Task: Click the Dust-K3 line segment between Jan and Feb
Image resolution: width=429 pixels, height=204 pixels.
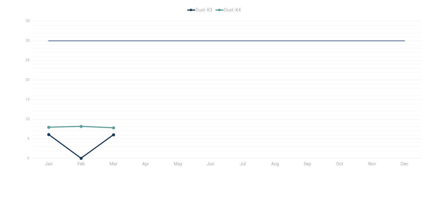Action: (65, 146)
